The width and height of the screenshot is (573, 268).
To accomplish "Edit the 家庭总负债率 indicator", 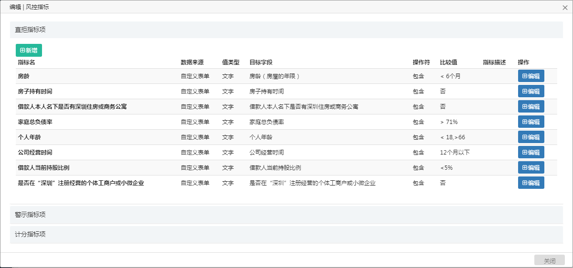I will point(531,122).
